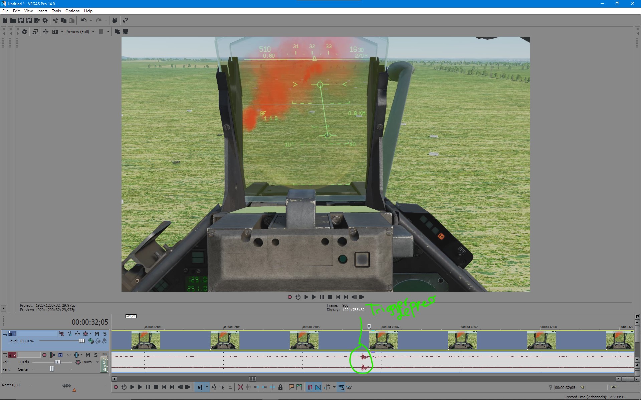Cut selection with the scissors icon
Viewport: 641px width, 400px height.
tap(55, 20)
